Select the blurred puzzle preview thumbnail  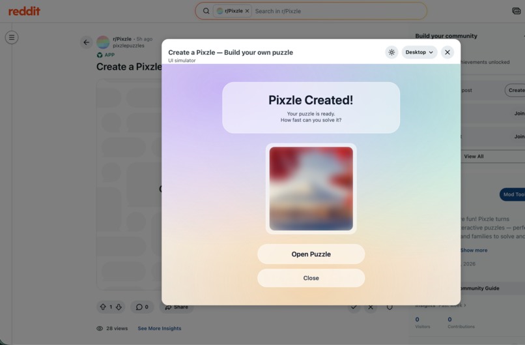[311, 188]
